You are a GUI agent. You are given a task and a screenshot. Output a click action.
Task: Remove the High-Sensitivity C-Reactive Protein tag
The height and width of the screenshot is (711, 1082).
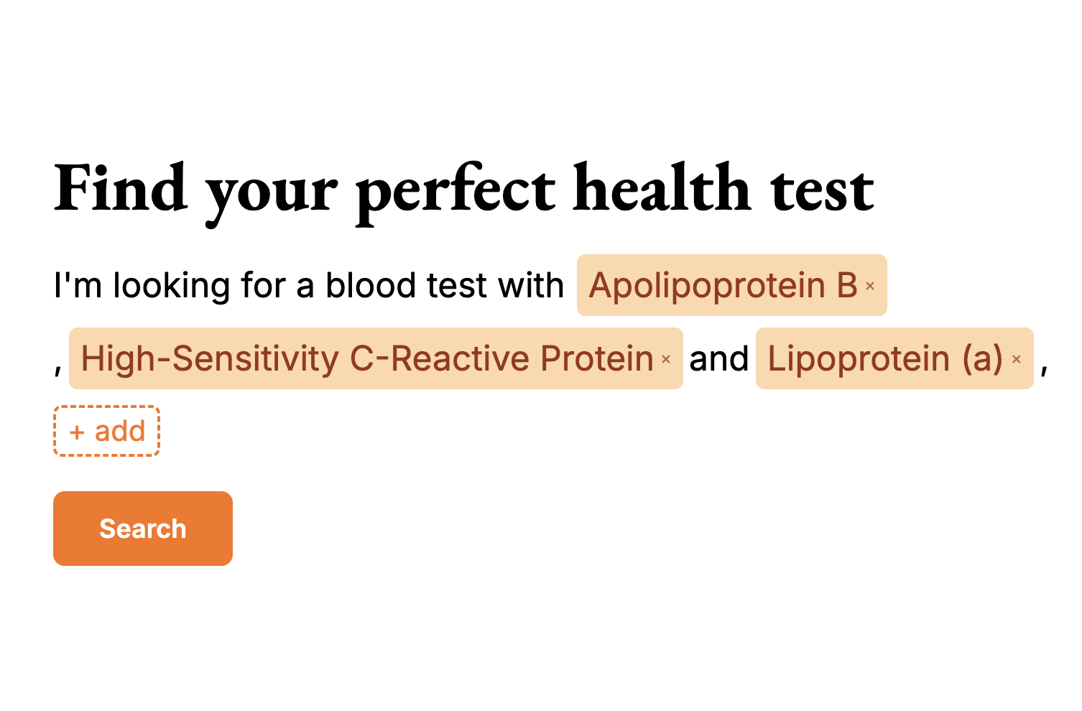click(x=666, y=359)
